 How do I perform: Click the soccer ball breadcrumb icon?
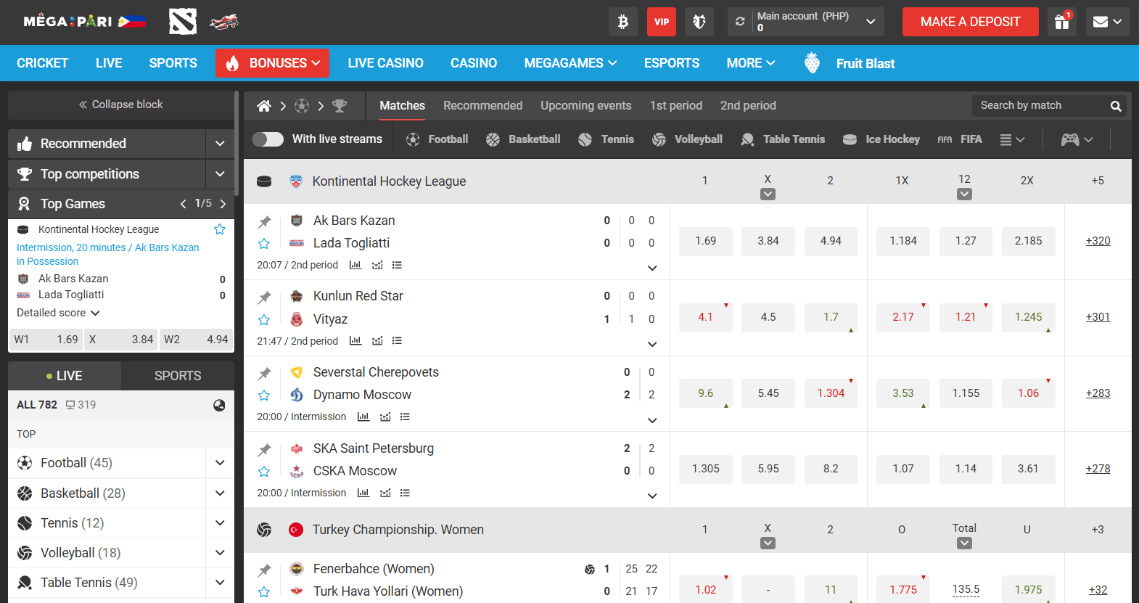click(302, 106)
